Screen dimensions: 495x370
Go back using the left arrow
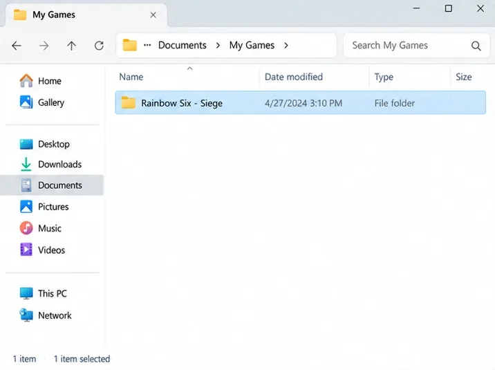[x=17, y=46]
